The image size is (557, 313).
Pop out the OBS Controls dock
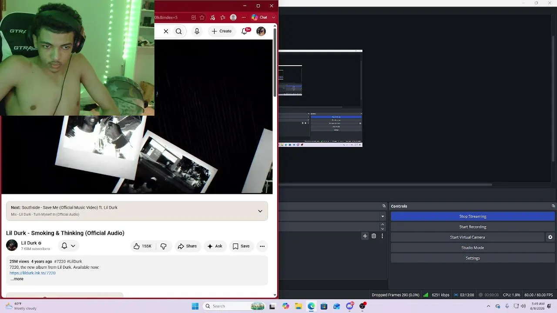[x=553, y=206]
